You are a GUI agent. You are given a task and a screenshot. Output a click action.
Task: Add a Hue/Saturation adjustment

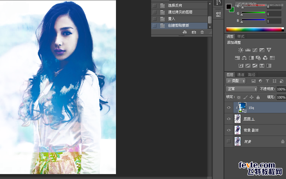[x=237, y=58]
